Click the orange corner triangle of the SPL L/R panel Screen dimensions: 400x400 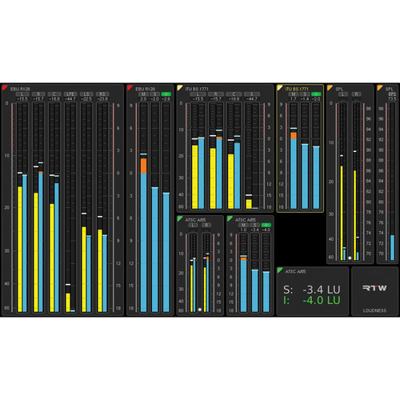pos(330,87)
